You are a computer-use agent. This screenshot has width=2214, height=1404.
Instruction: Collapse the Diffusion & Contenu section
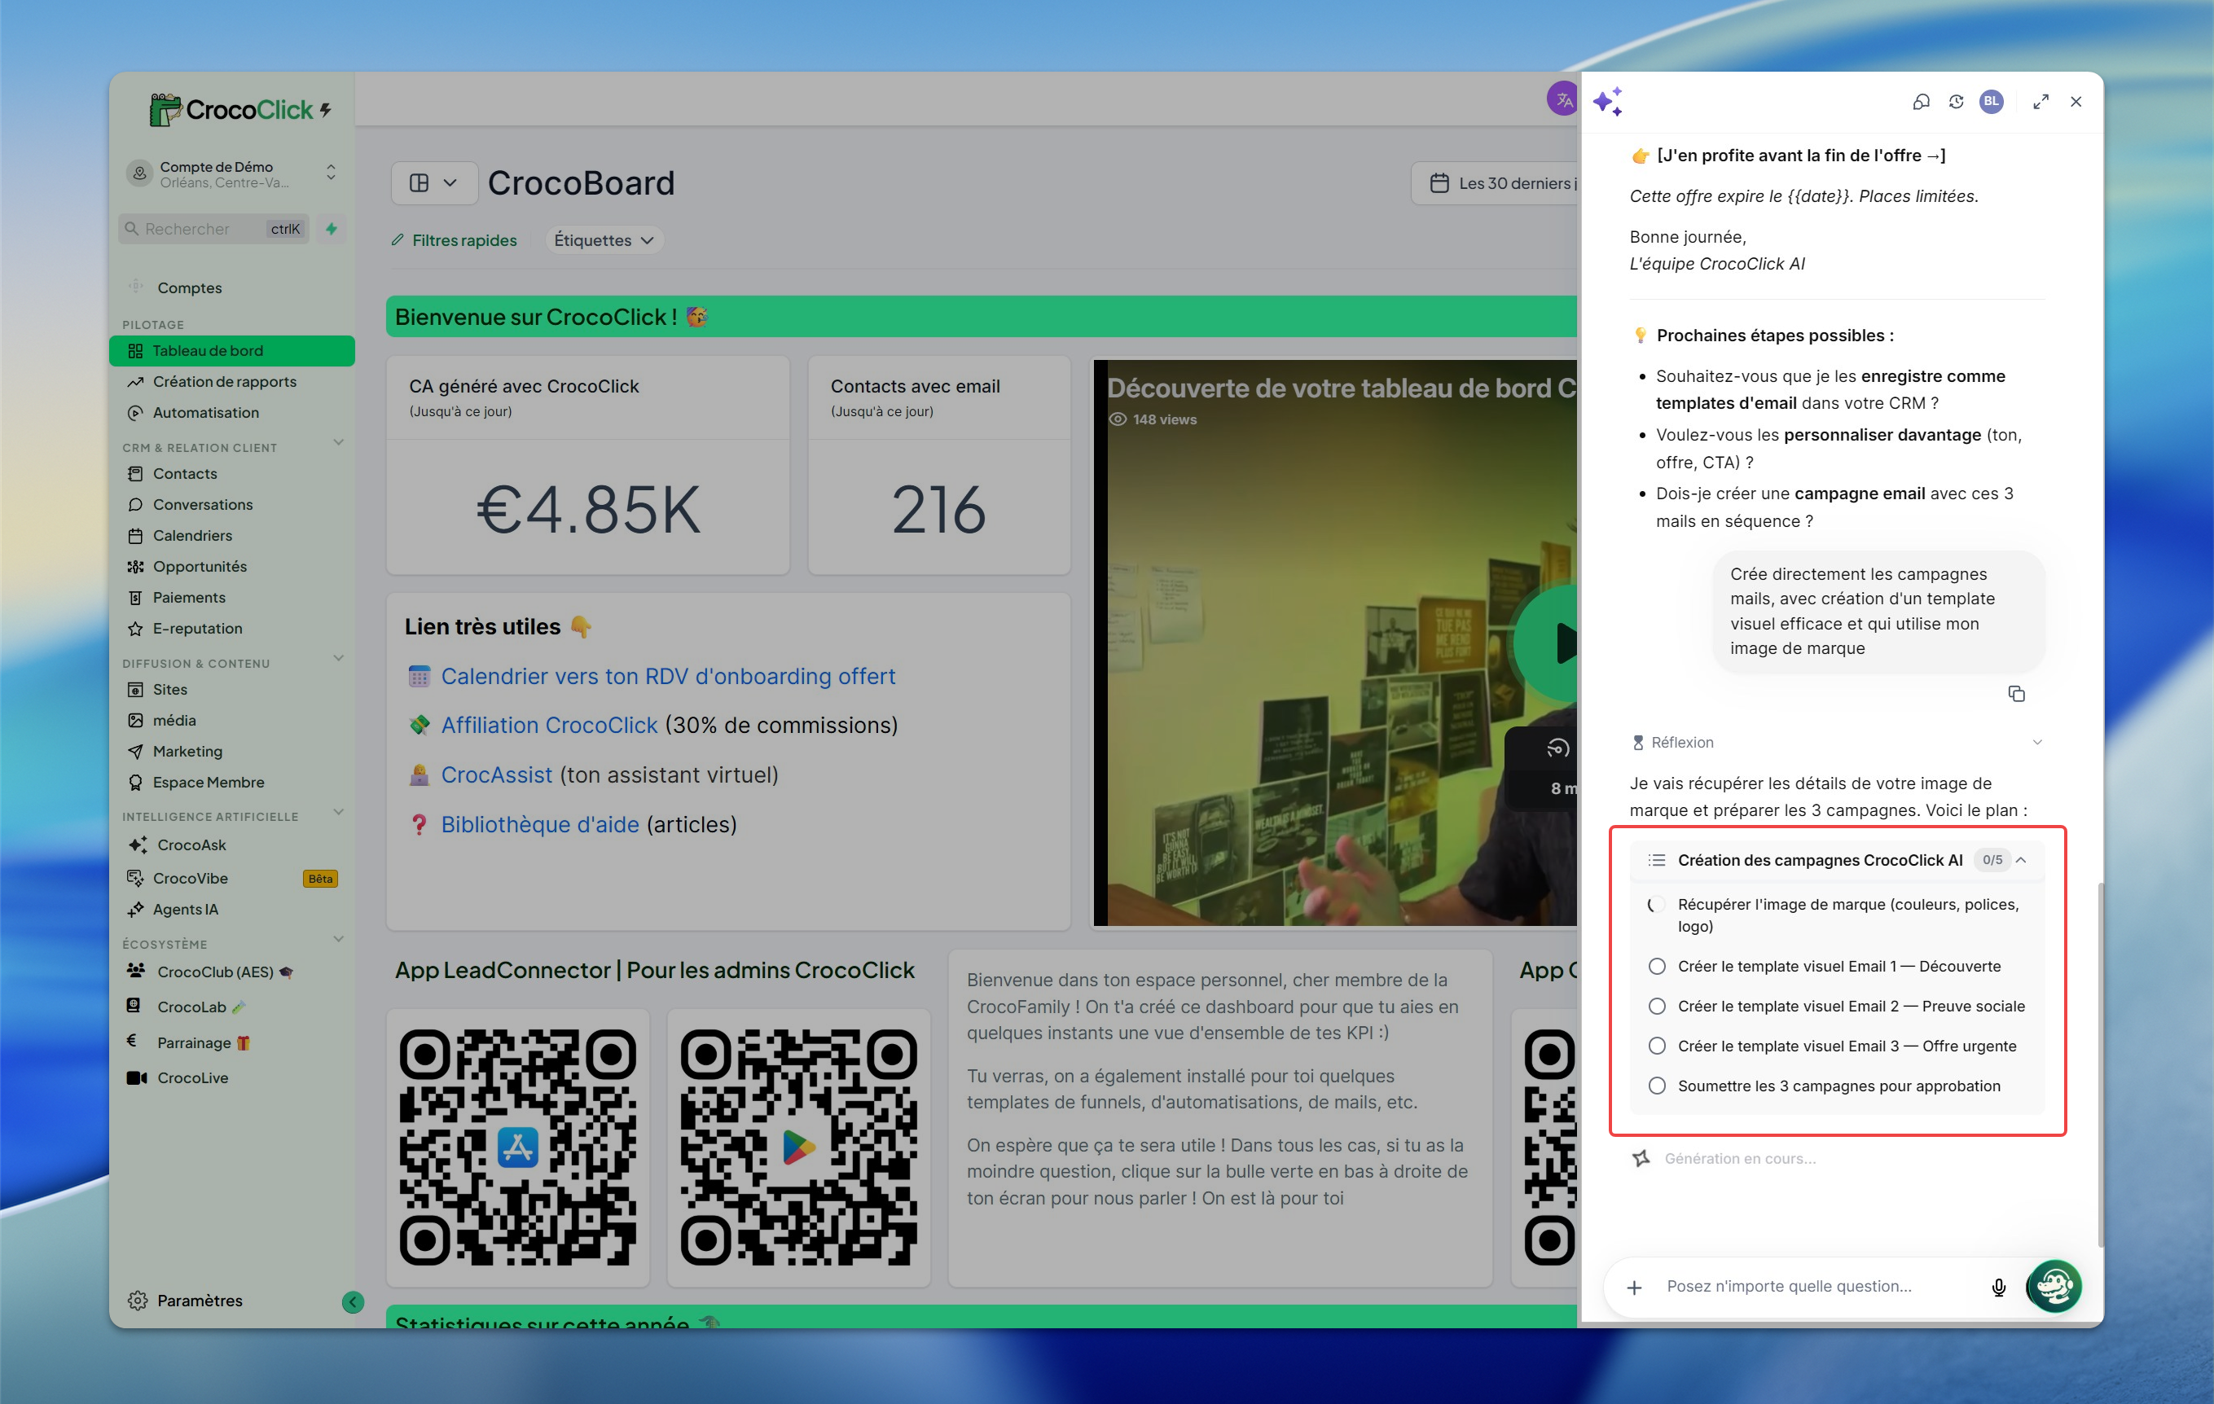(338, 658)
